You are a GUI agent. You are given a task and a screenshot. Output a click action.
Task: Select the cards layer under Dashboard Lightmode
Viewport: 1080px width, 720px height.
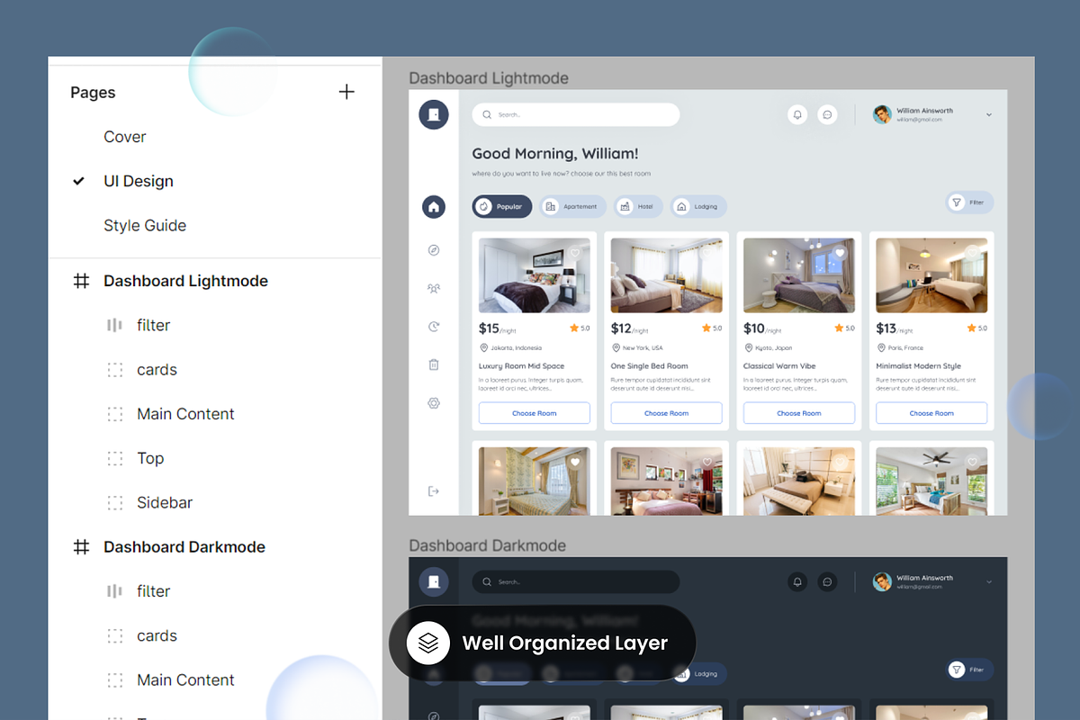tap(157, 370)
